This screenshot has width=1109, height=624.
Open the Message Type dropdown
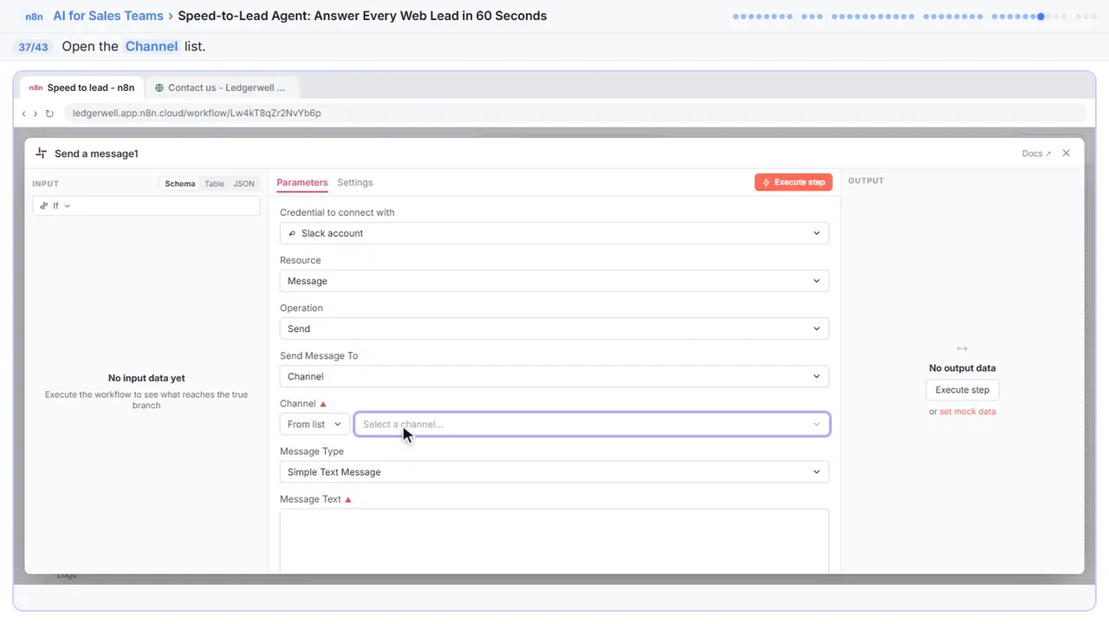pyautogui.click(x=554, y=471)
